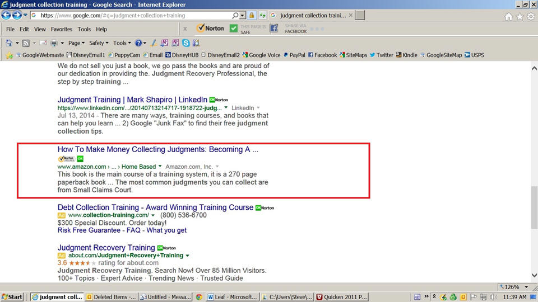Image resolution: width=538 pixels, height=302 pixels.
Task: Open the Page dropdown in command bar
Action: [76, 43]
